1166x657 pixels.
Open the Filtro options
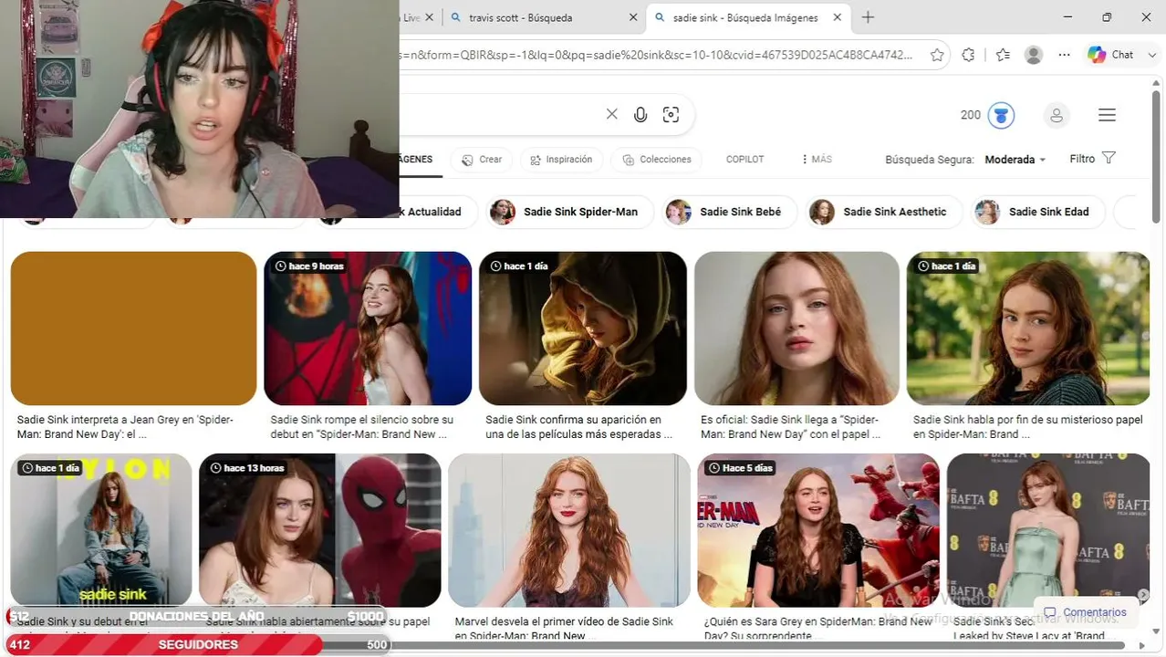(1092, 159)
